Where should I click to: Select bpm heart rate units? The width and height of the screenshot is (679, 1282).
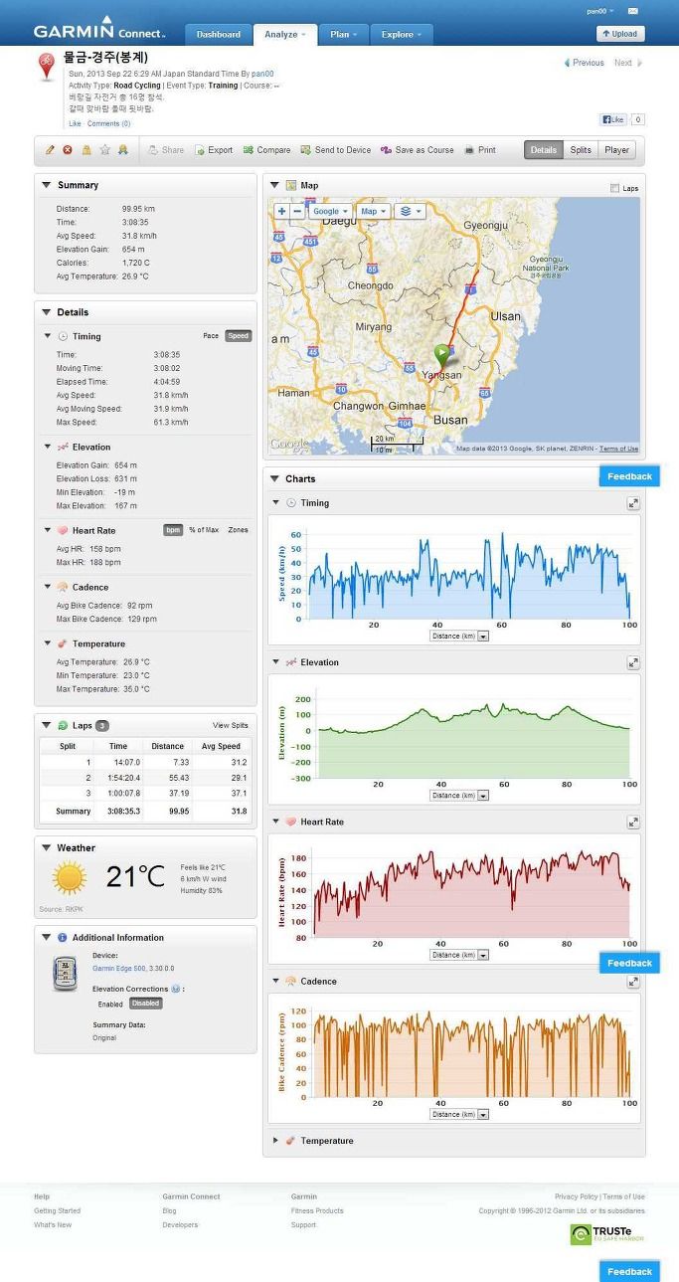tap(173, 530)
